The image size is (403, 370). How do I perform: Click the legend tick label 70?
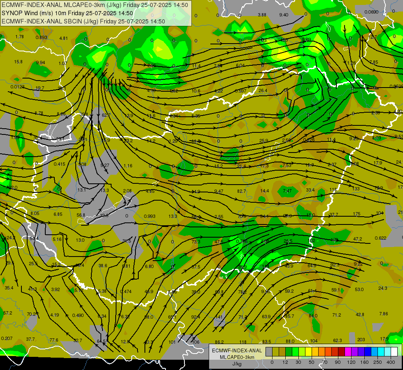coord(325,362)
